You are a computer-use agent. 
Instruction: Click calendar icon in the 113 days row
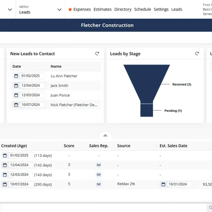[x=5, y=155]
